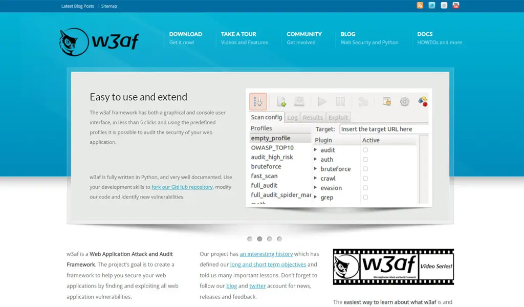Viewport: 524px width, 307px height.
Task: Click the settings gear toolbar icon
Action: click(404, 102)
